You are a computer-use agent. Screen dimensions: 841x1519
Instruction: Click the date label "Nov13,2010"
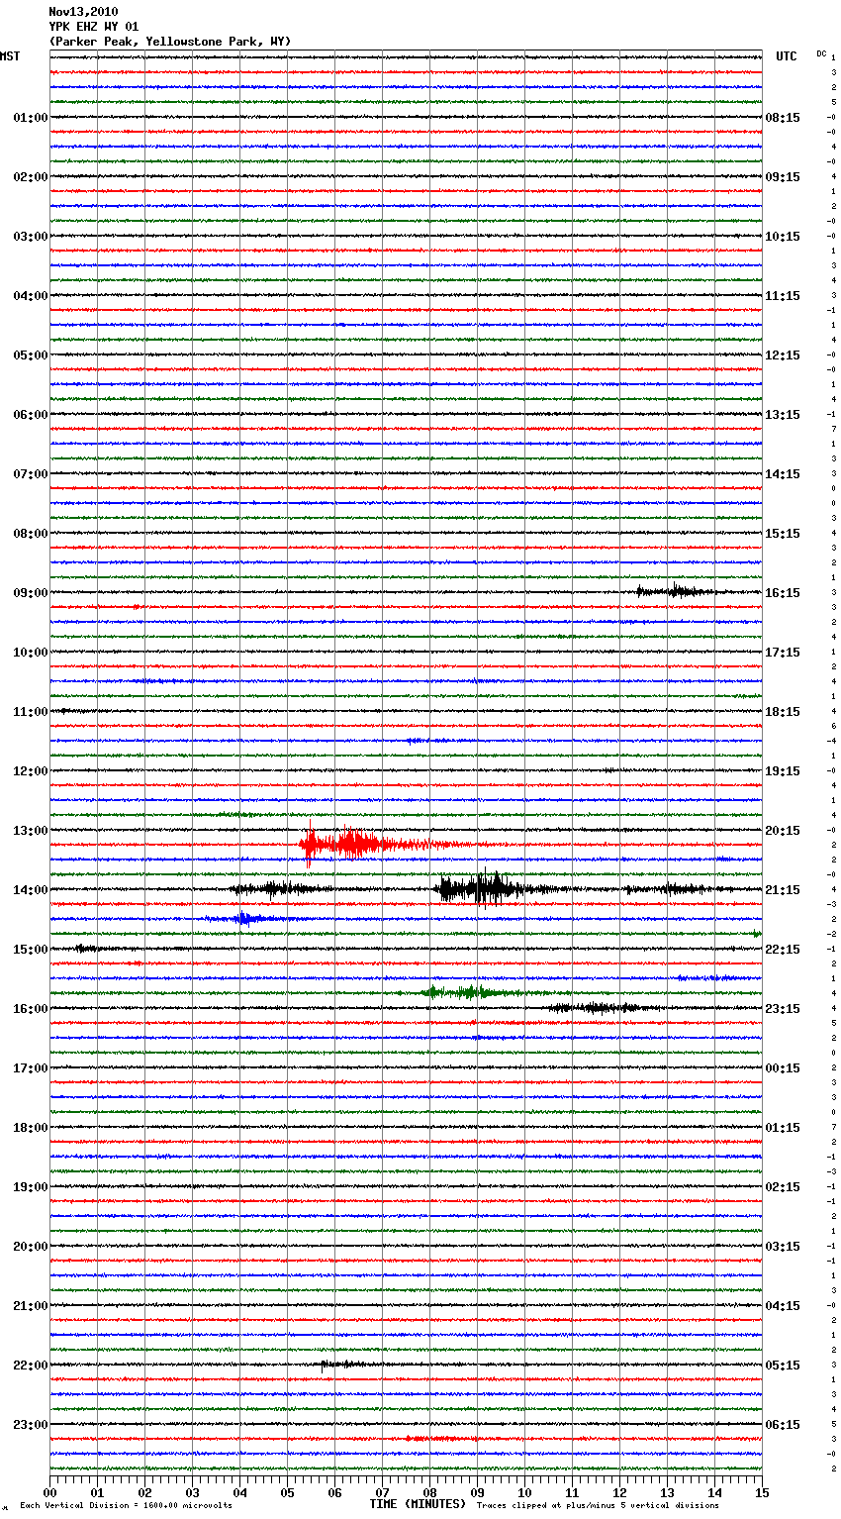pyautogui.click(x=83, y=12)
